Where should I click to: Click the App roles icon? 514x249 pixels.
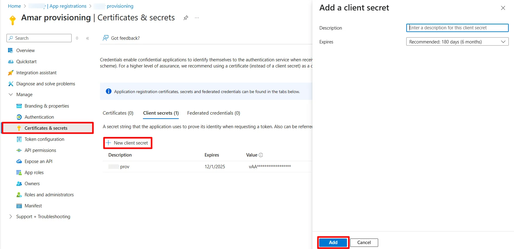coord(19,172)
